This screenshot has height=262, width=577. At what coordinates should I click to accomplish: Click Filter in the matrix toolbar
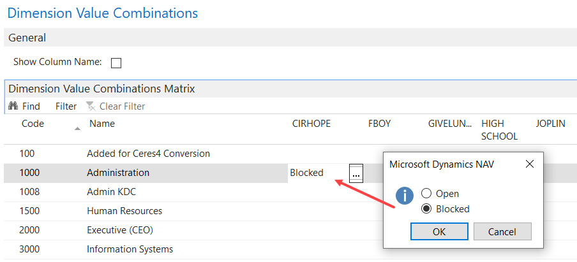[66, 106]
